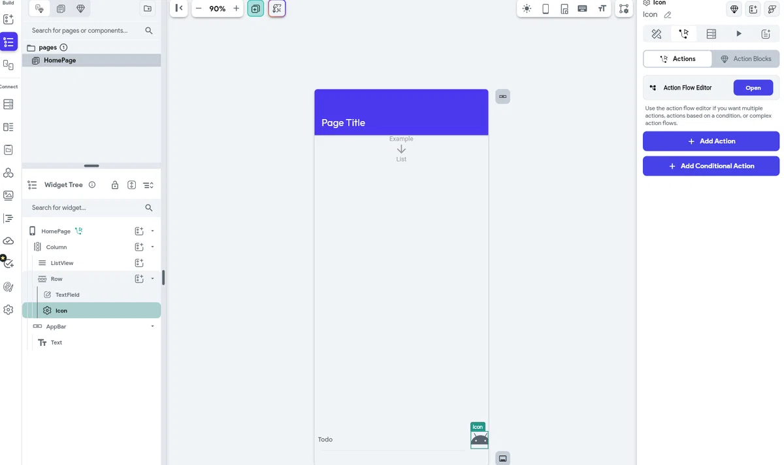The image size is (784, 465).
Task: Click the convert to component diamond button
Action: pos(734,9)
